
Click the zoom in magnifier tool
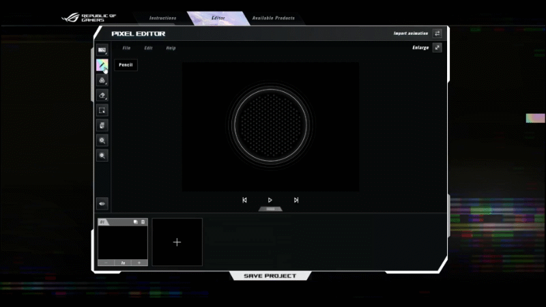pyautogui.click(x=102, y=140)
